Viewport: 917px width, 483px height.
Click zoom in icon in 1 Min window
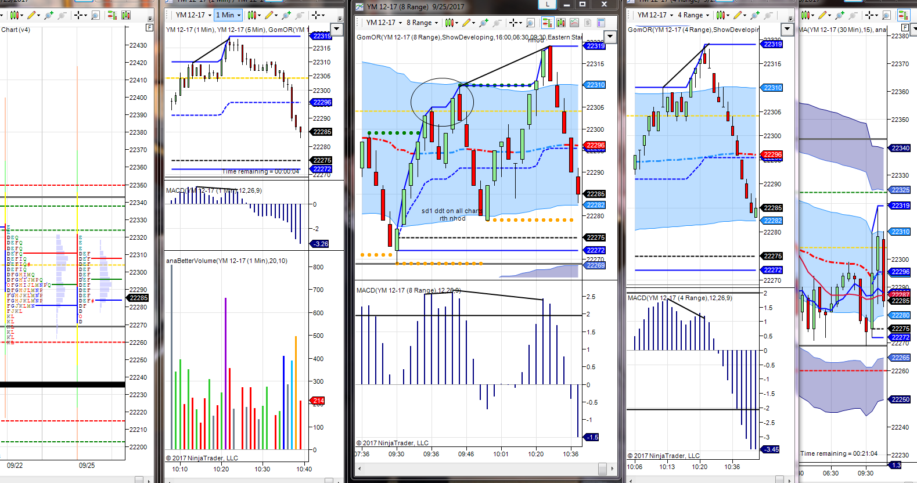click(x=286, y=15)
